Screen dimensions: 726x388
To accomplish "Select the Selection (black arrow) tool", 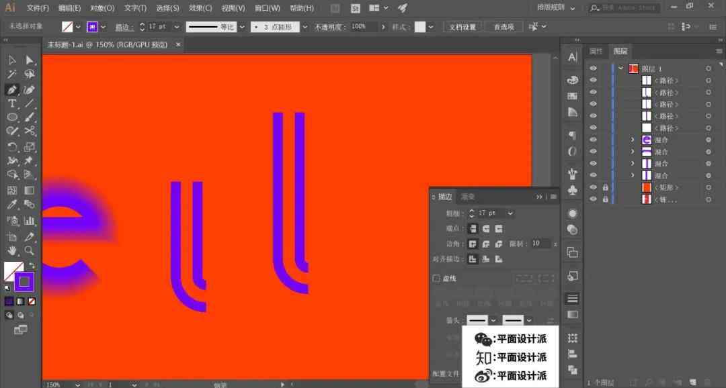I will pos(12,60).
